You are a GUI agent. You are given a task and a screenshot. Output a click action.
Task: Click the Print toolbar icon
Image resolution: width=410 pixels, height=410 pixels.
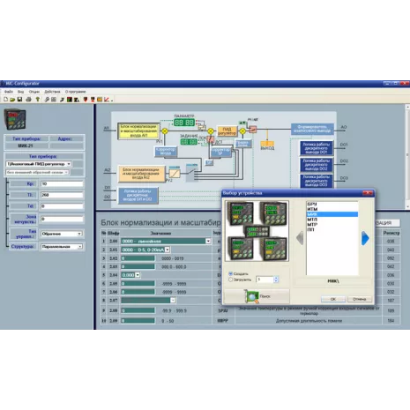28,100
